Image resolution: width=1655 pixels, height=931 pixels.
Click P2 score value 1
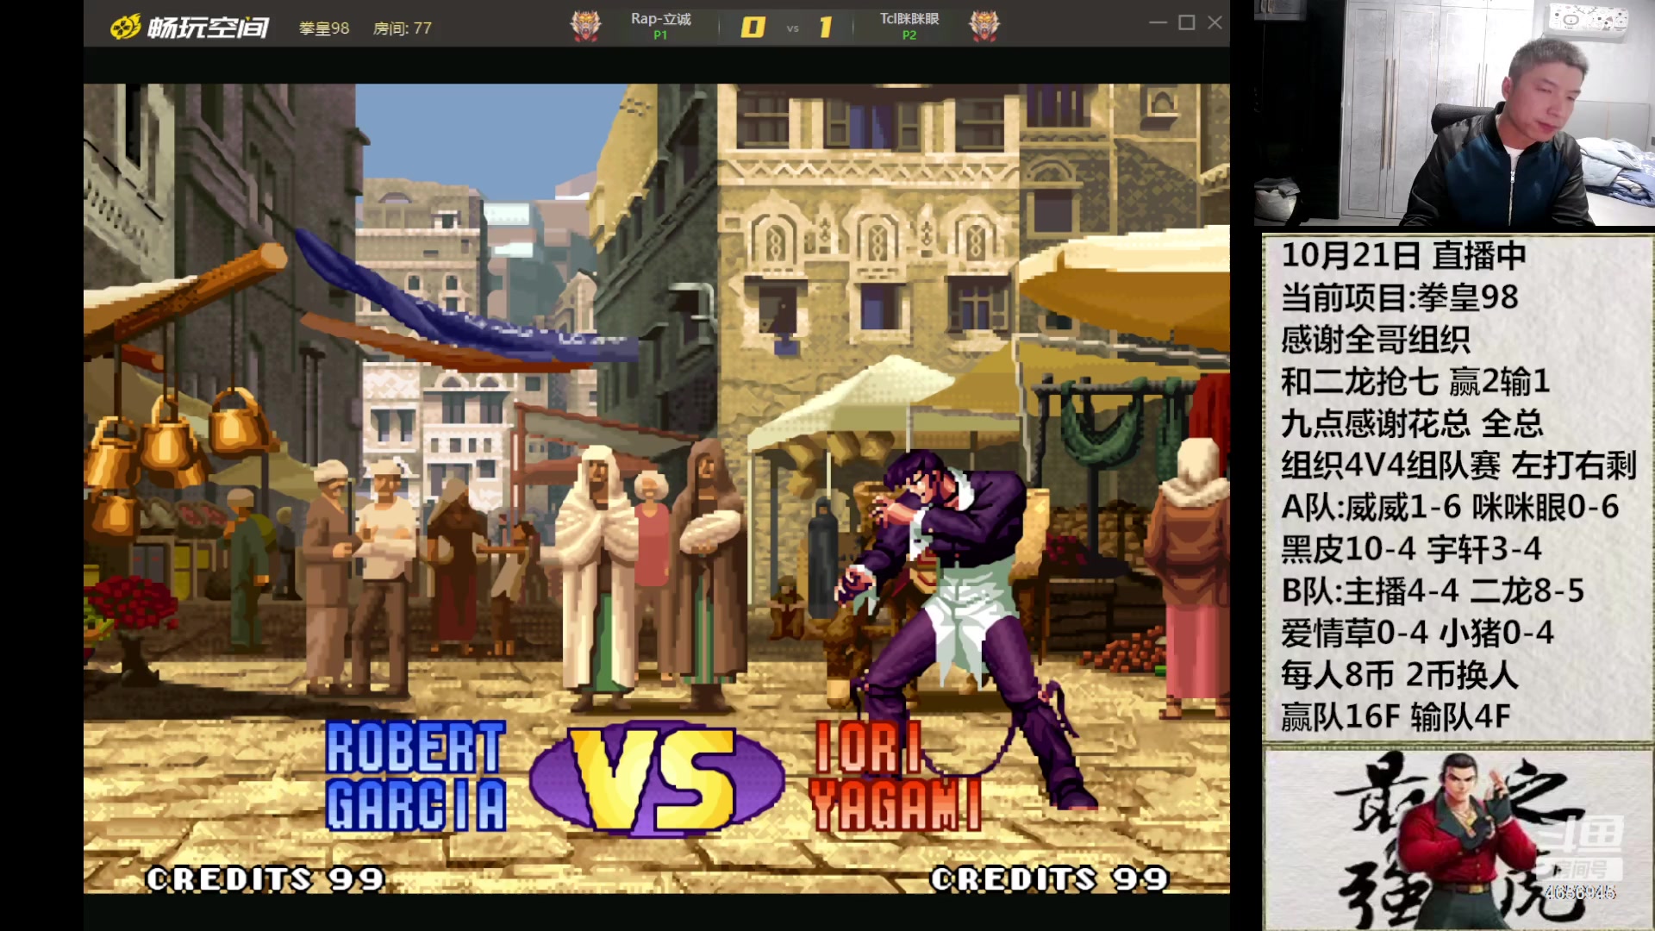(826, 28)
